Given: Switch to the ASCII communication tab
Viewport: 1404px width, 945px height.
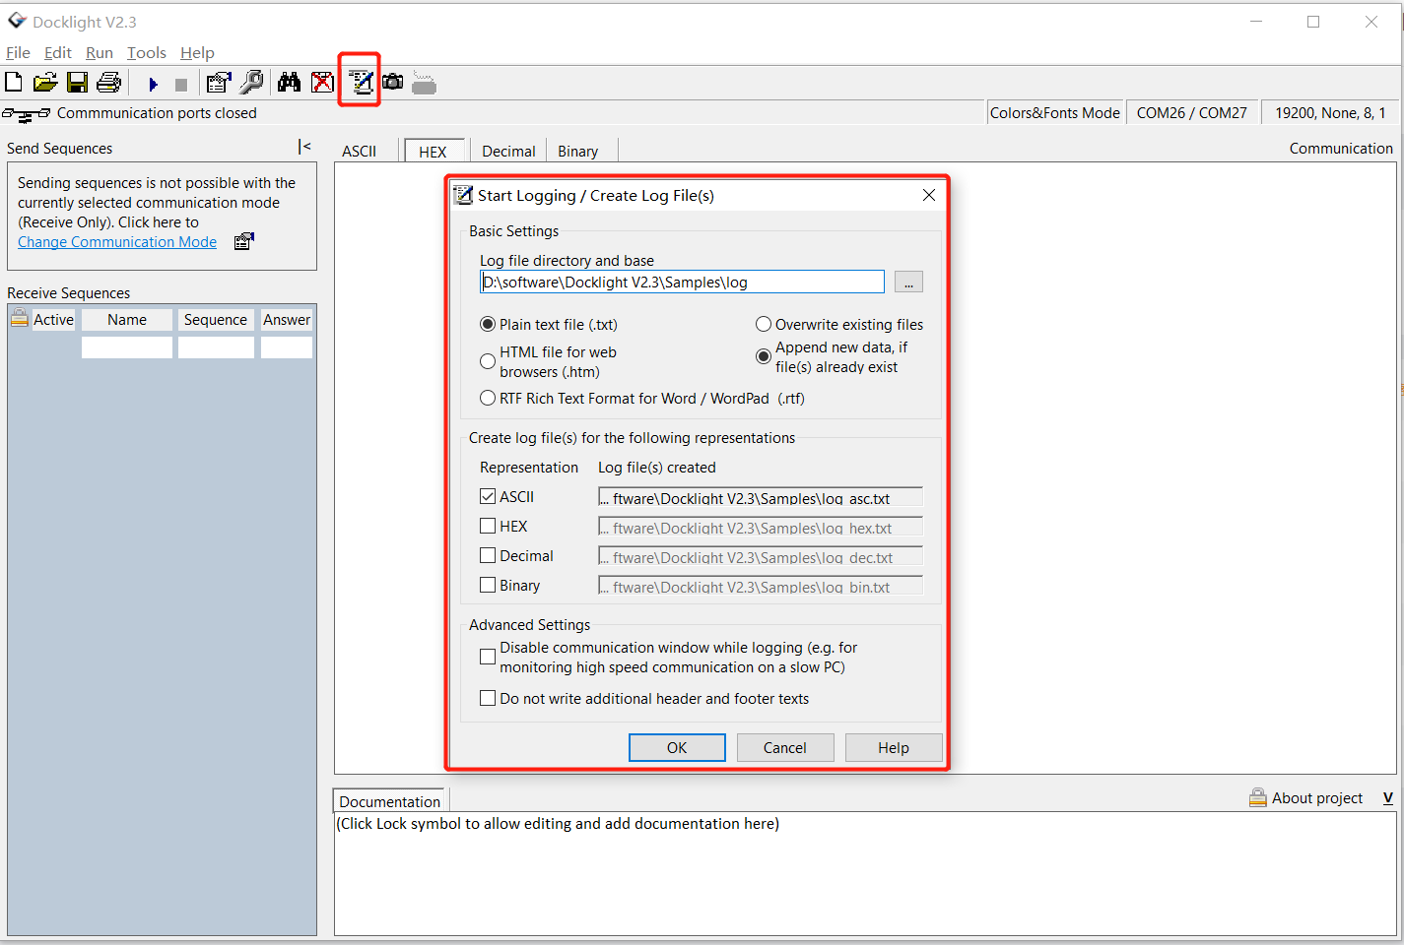Looking at the screenshot, I should point(360,151).
